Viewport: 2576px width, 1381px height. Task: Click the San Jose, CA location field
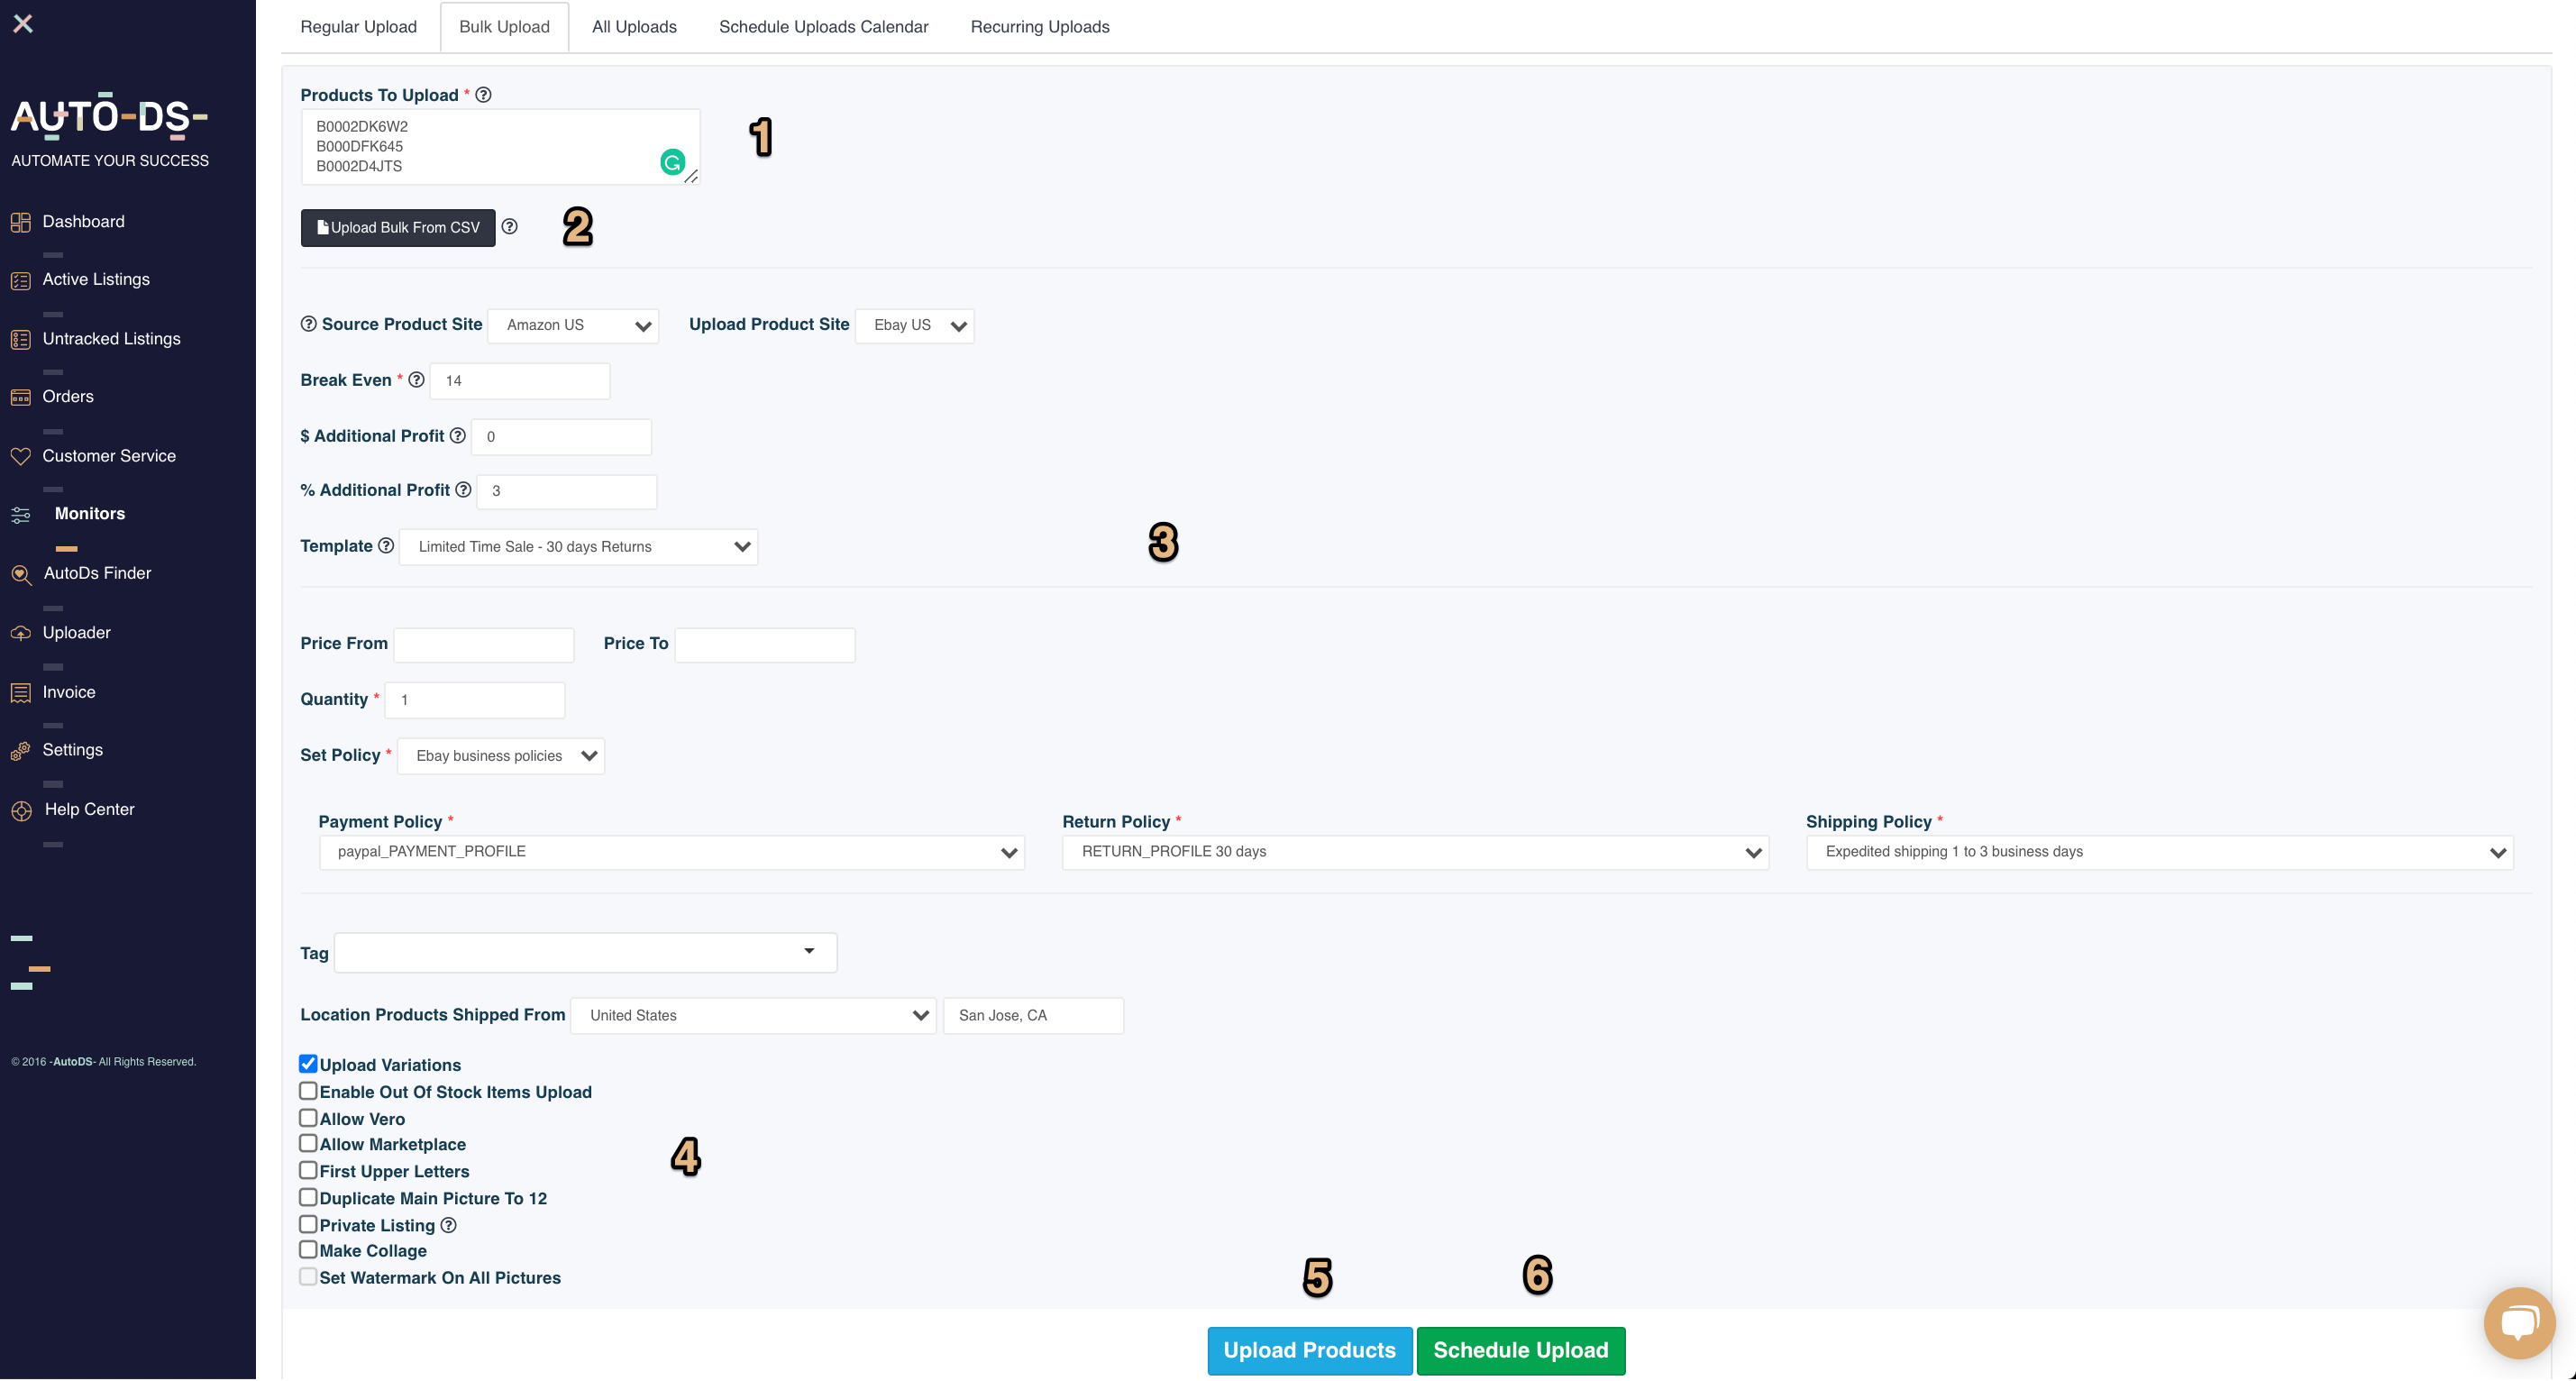pos(1033,1016)
